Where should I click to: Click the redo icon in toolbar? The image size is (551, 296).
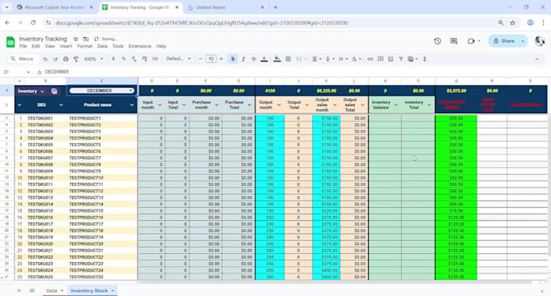click(x=56, y=59)
